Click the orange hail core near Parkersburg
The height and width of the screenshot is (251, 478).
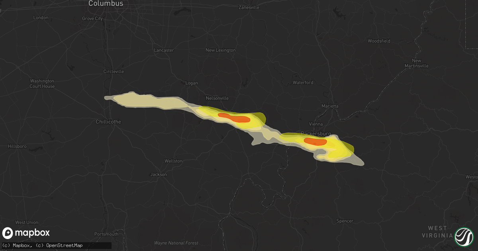pyautogui.click(x=315, y=141)
